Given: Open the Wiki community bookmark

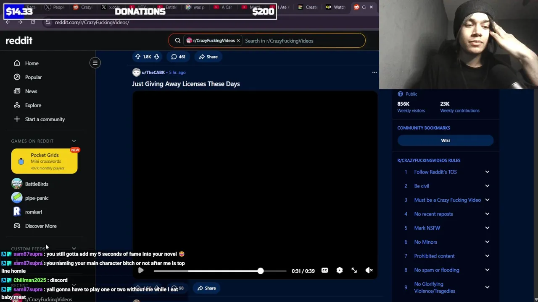Looking at the screenshot, I should click(x=446, y=141).
